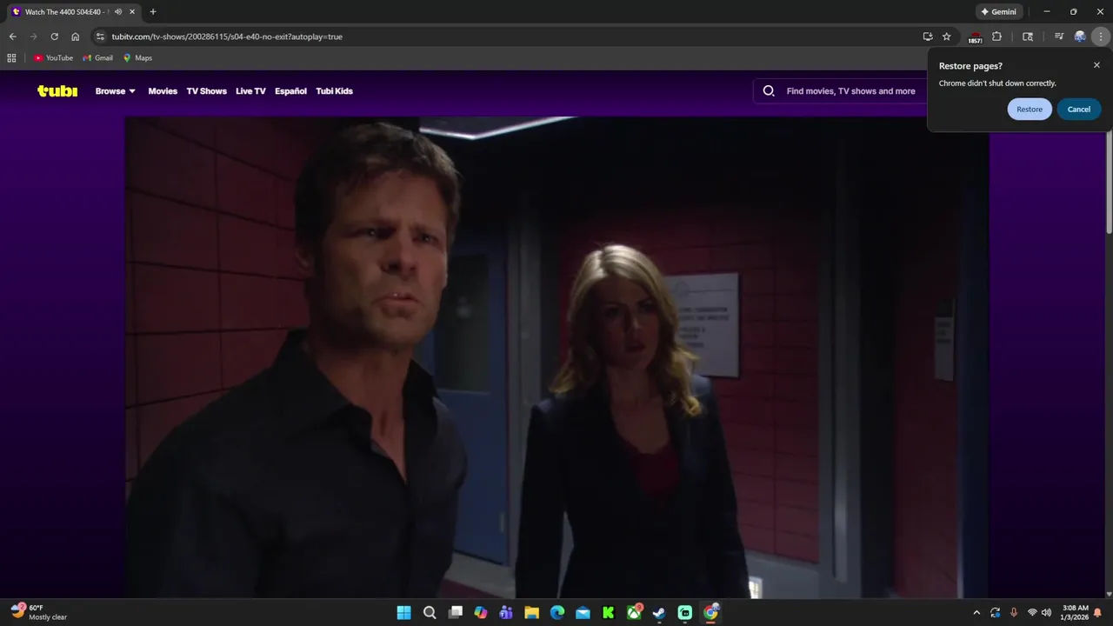The width and height of the screenshot is (1113, 626).
Task: Cancel the Restore pages prompt
Action: [x=1079, y=110]
